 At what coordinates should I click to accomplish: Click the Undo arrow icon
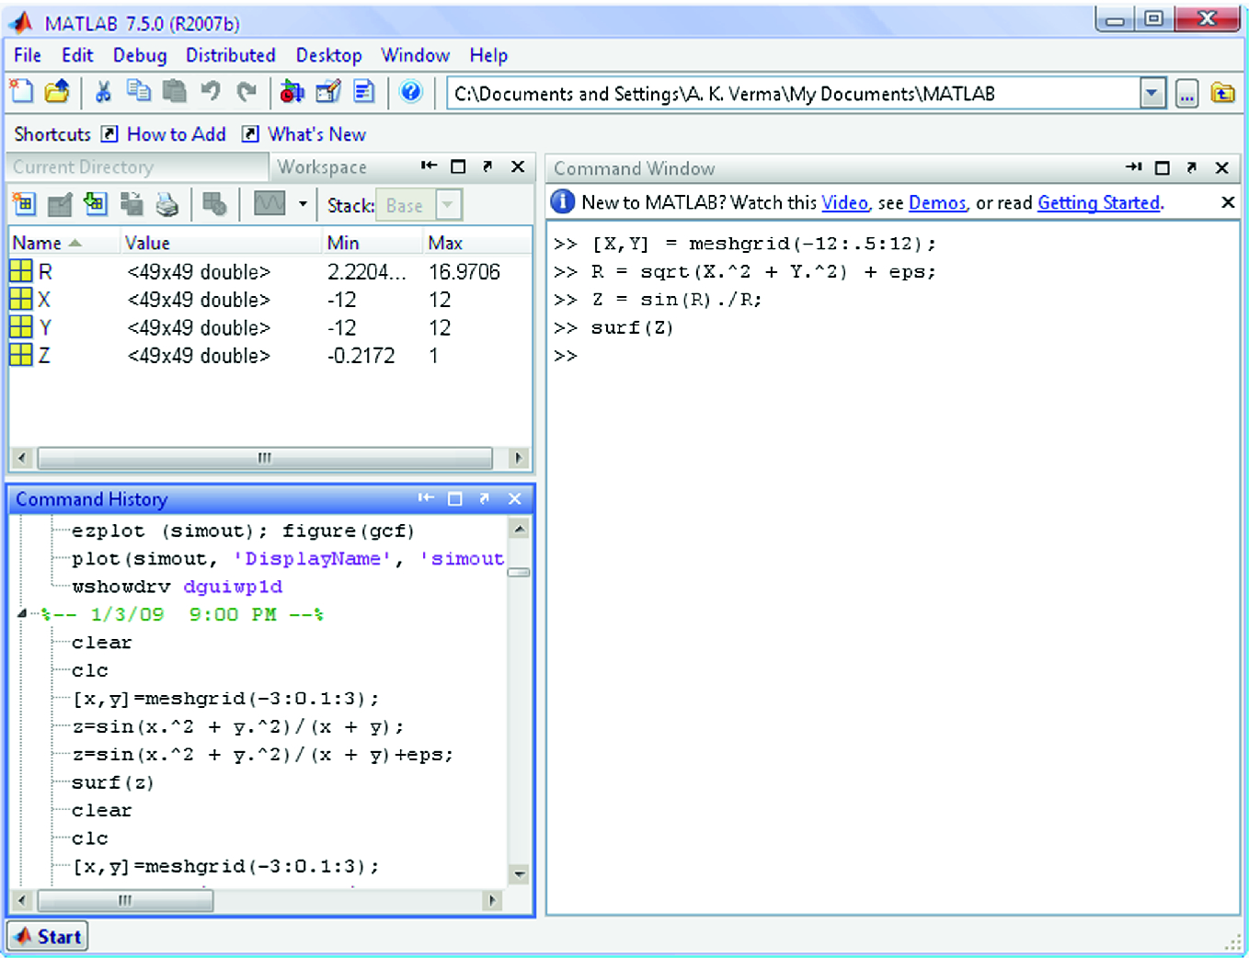[211, 91]
